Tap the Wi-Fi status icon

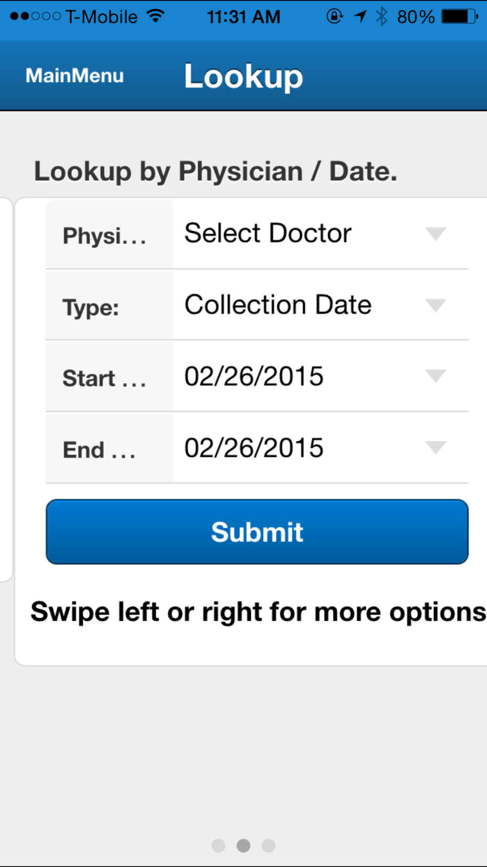pos(156,16)
